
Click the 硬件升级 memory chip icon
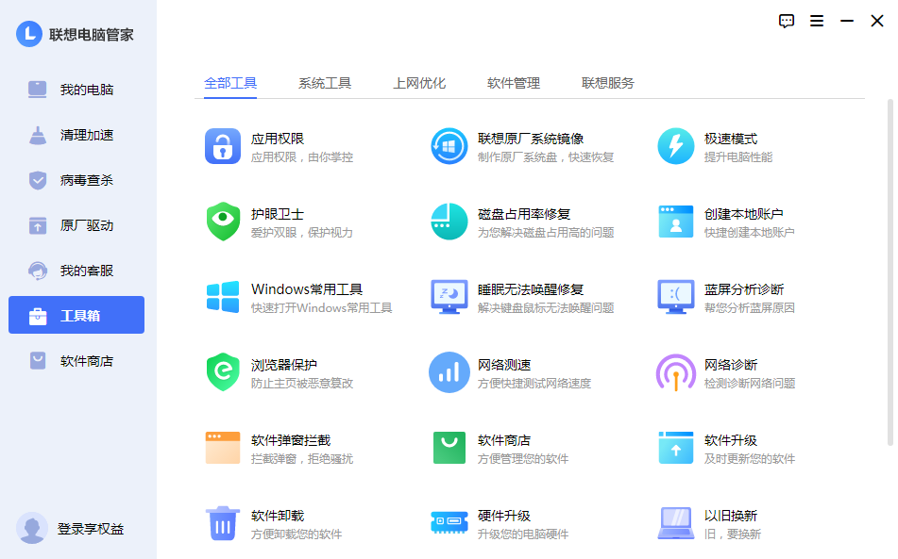point(449,522)
